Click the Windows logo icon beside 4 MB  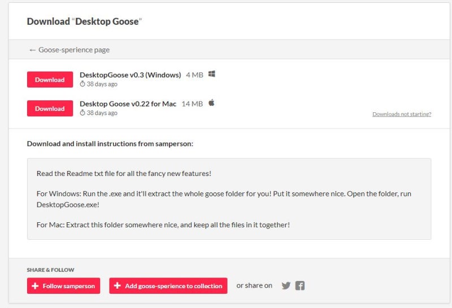(212, 74)
